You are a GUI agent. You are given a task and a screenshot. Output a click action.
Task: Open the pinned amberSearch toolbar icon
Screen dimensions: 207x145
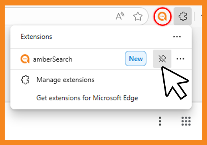[163, 16]
